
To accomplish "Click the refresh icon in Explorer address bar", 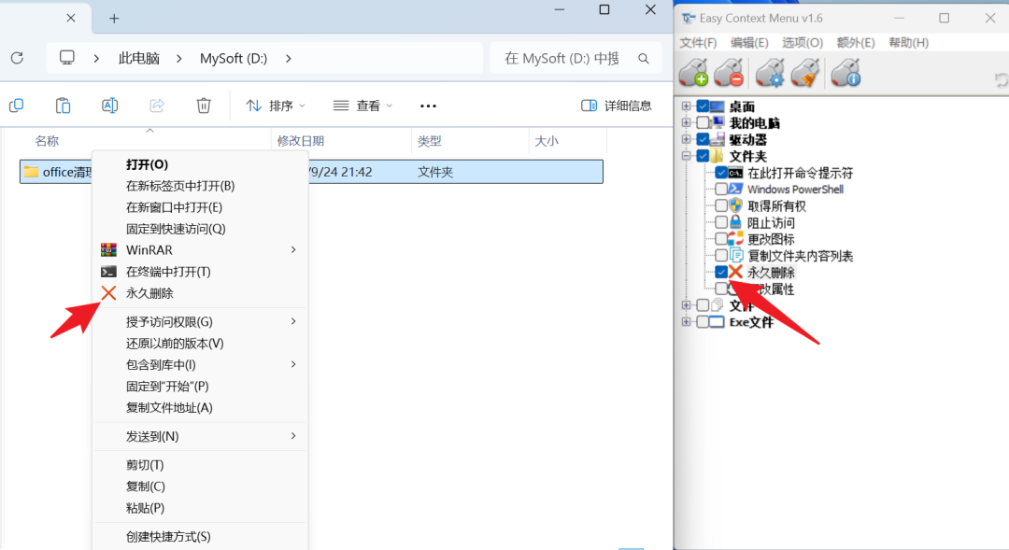I will point(18,58).
